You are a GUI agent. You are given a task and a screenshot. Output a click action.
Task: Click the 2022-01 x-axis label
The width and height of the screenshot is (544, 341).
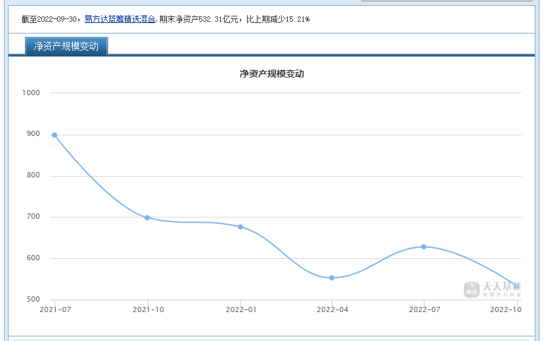pos(240,309)
